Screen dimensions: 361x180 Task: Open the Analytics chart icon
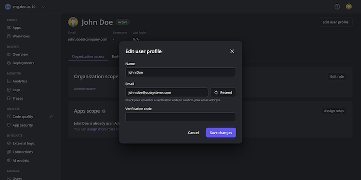[9, 81]
